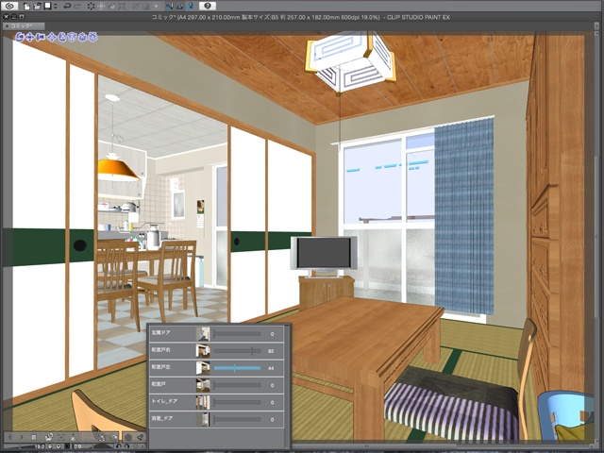The image size is (604, 453).
Task: Select camera pan manipulator icon
Action: coord(29,38)
